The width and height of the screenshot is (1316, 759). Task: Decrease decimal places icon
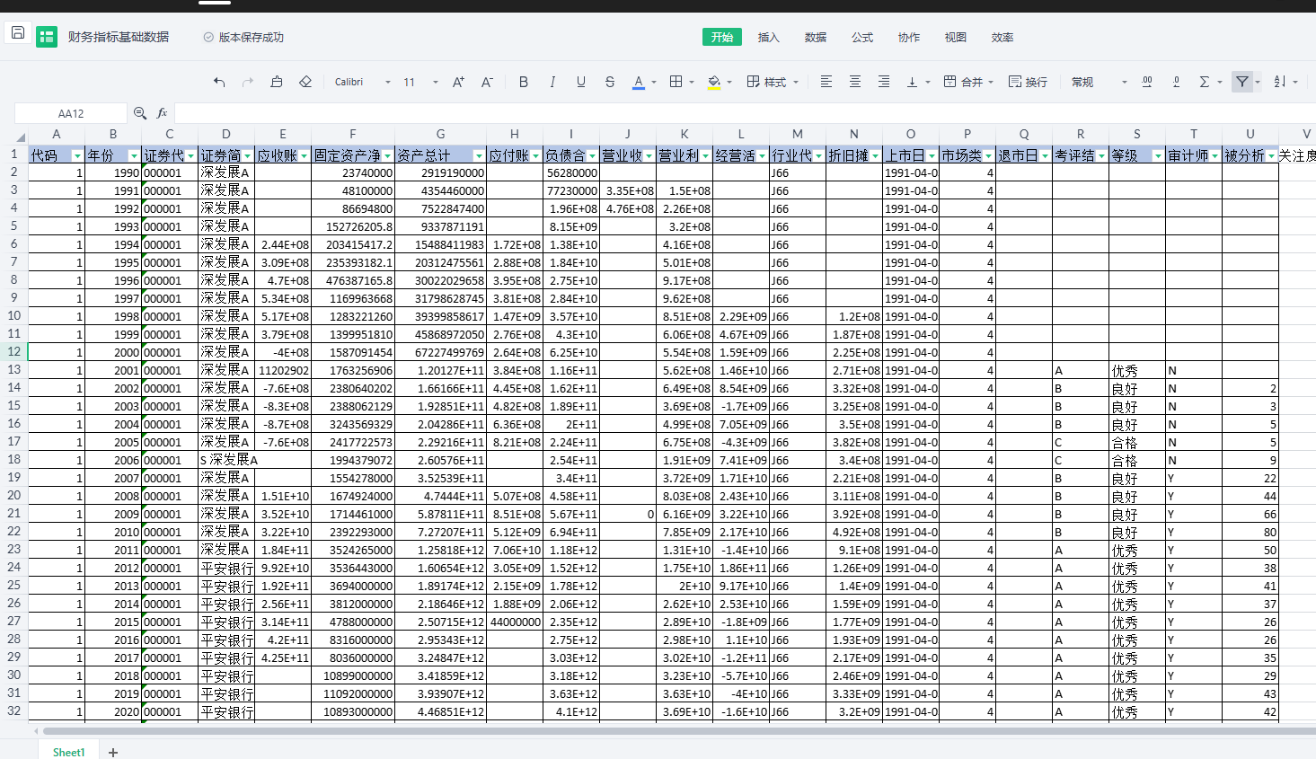tap(1176, 82)
